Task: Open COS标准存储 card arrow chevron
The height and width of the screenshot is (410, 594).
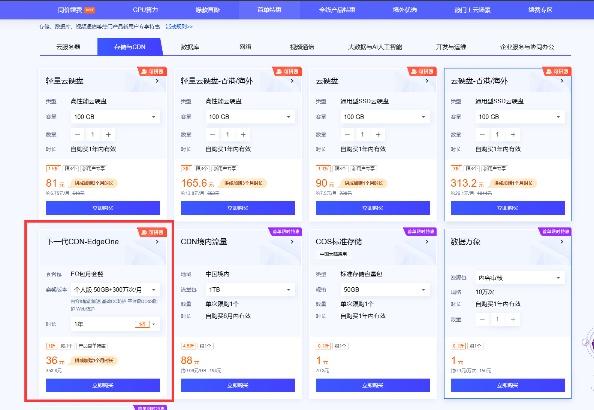Action: [427, 242]
